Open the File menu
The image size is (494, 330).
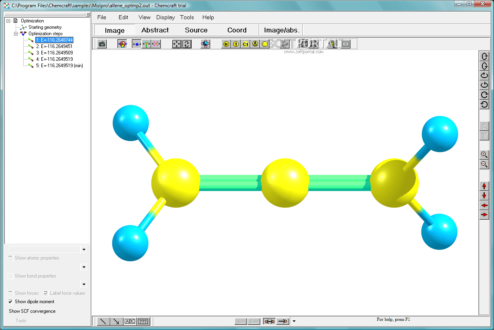point(102,17)
